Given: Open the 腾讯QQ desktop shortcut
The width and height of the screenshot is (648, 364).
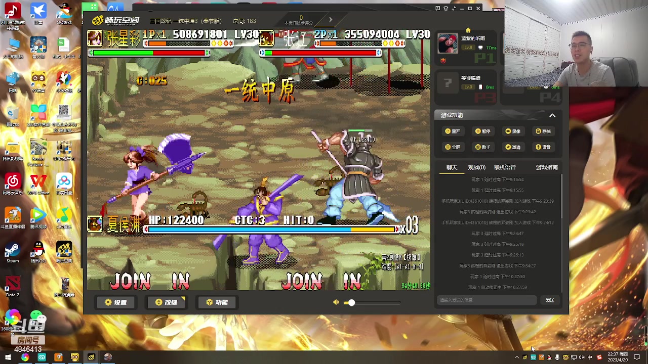Looking at the screenshot, I should 38,252.
